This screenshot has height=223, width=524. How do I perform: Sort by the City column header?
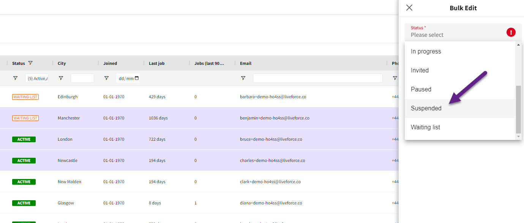[62, 63]
